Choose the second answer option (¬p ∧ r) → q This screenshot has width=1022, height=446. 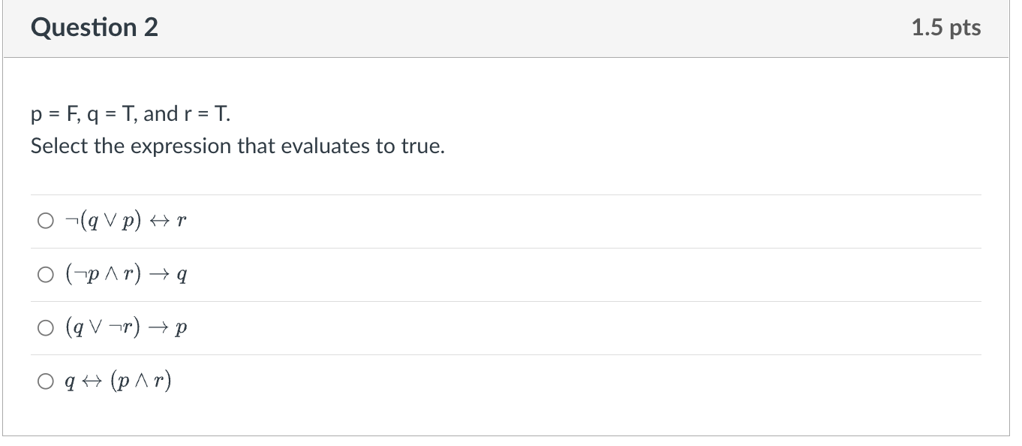coord(45,273)
